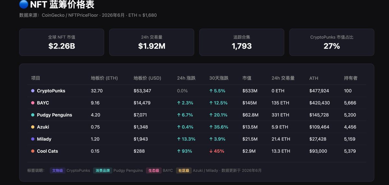Viewport: 389px width, 185px height.
Task: Sort by the 地板价 (ETH) column header
Action: pos(104,78)
